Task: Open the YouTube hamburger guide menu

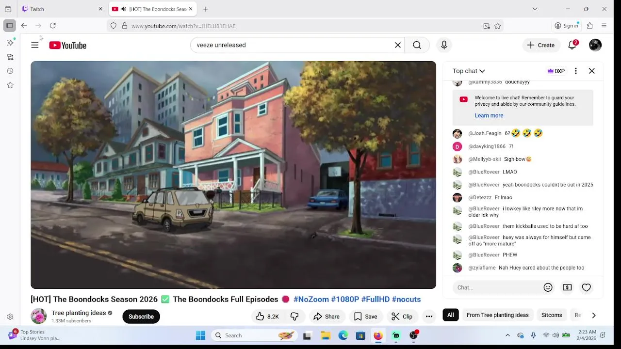Action: coord(35,45)
